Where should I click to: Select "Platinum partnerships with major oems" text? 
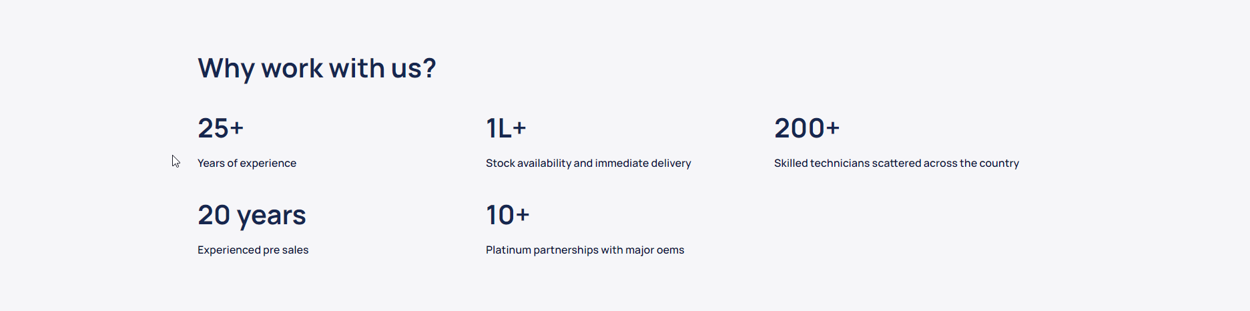tap(585, 250)
